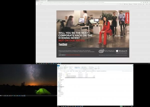The height and width of the screenshot is (107, 150).
Task: Open Start menu on the Explorer monitor taskbar
Action: point(58,106)
